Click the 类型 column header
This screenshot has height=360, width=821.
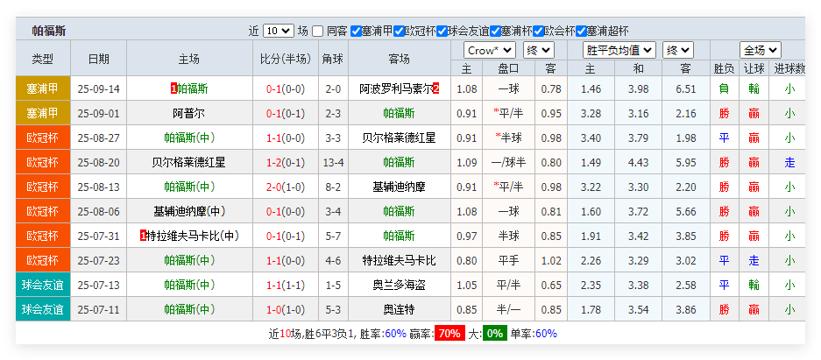tap(43, 59)
